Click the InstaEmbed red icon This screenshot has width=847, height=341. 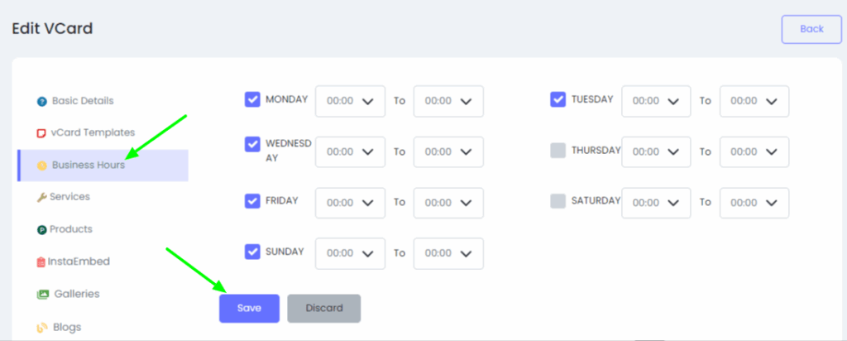(41, 262)
